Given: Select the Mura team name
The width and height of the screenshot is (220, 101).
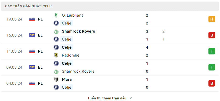Looking at the screenshot, I should 67,79.
